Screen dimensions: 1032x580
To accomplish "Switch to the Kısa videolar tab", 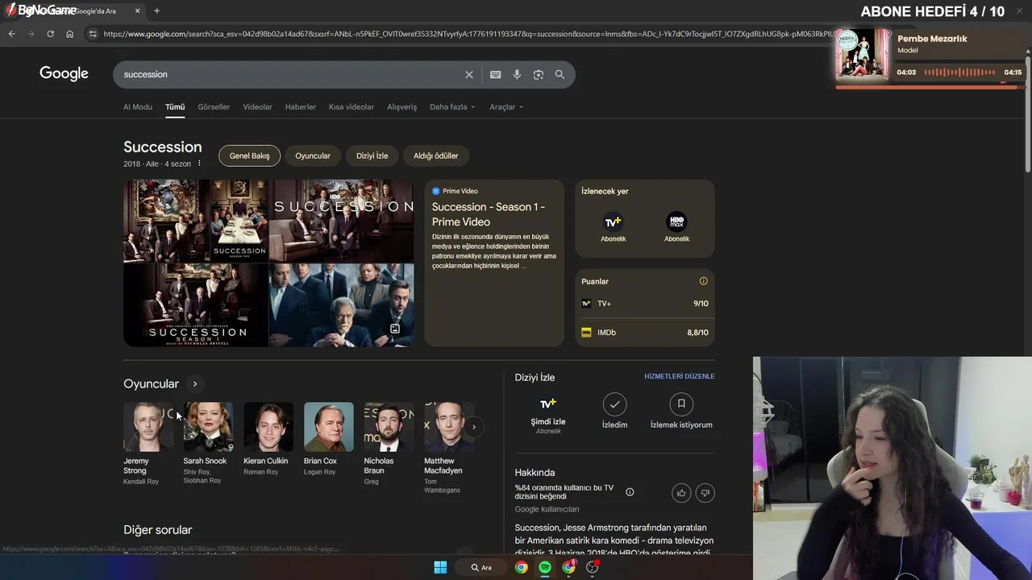I will [x=352, y=106].
